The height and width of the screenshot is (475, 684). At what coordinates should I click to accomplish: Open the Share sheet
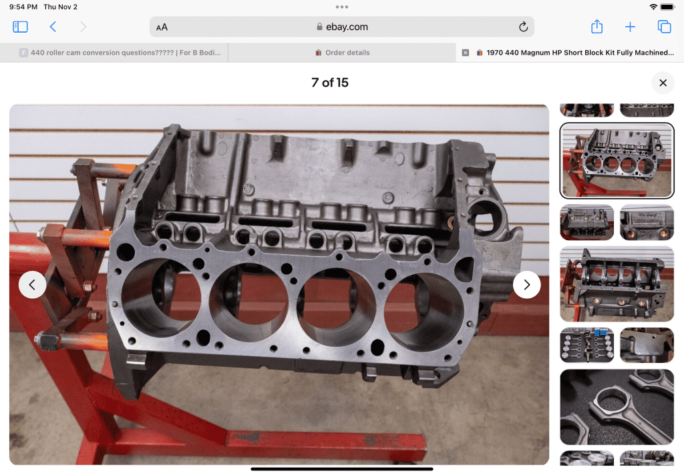[x=596, y=27]
